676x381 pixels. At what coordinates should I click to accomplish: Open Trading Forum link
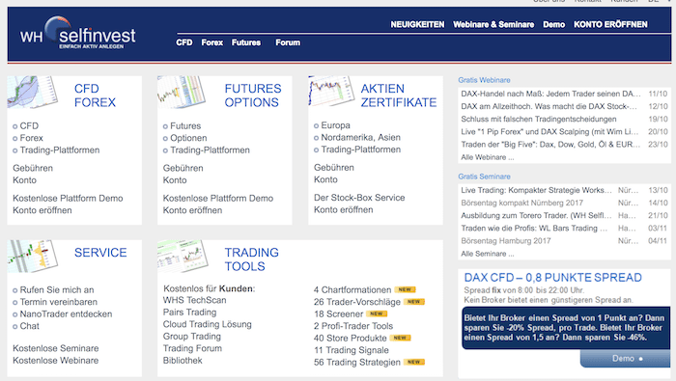pos(192,348)
